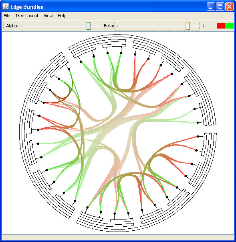Viewport: 236px width, 242px height.
Task: Click the Alpha label
Action: (x=12, y=26)
